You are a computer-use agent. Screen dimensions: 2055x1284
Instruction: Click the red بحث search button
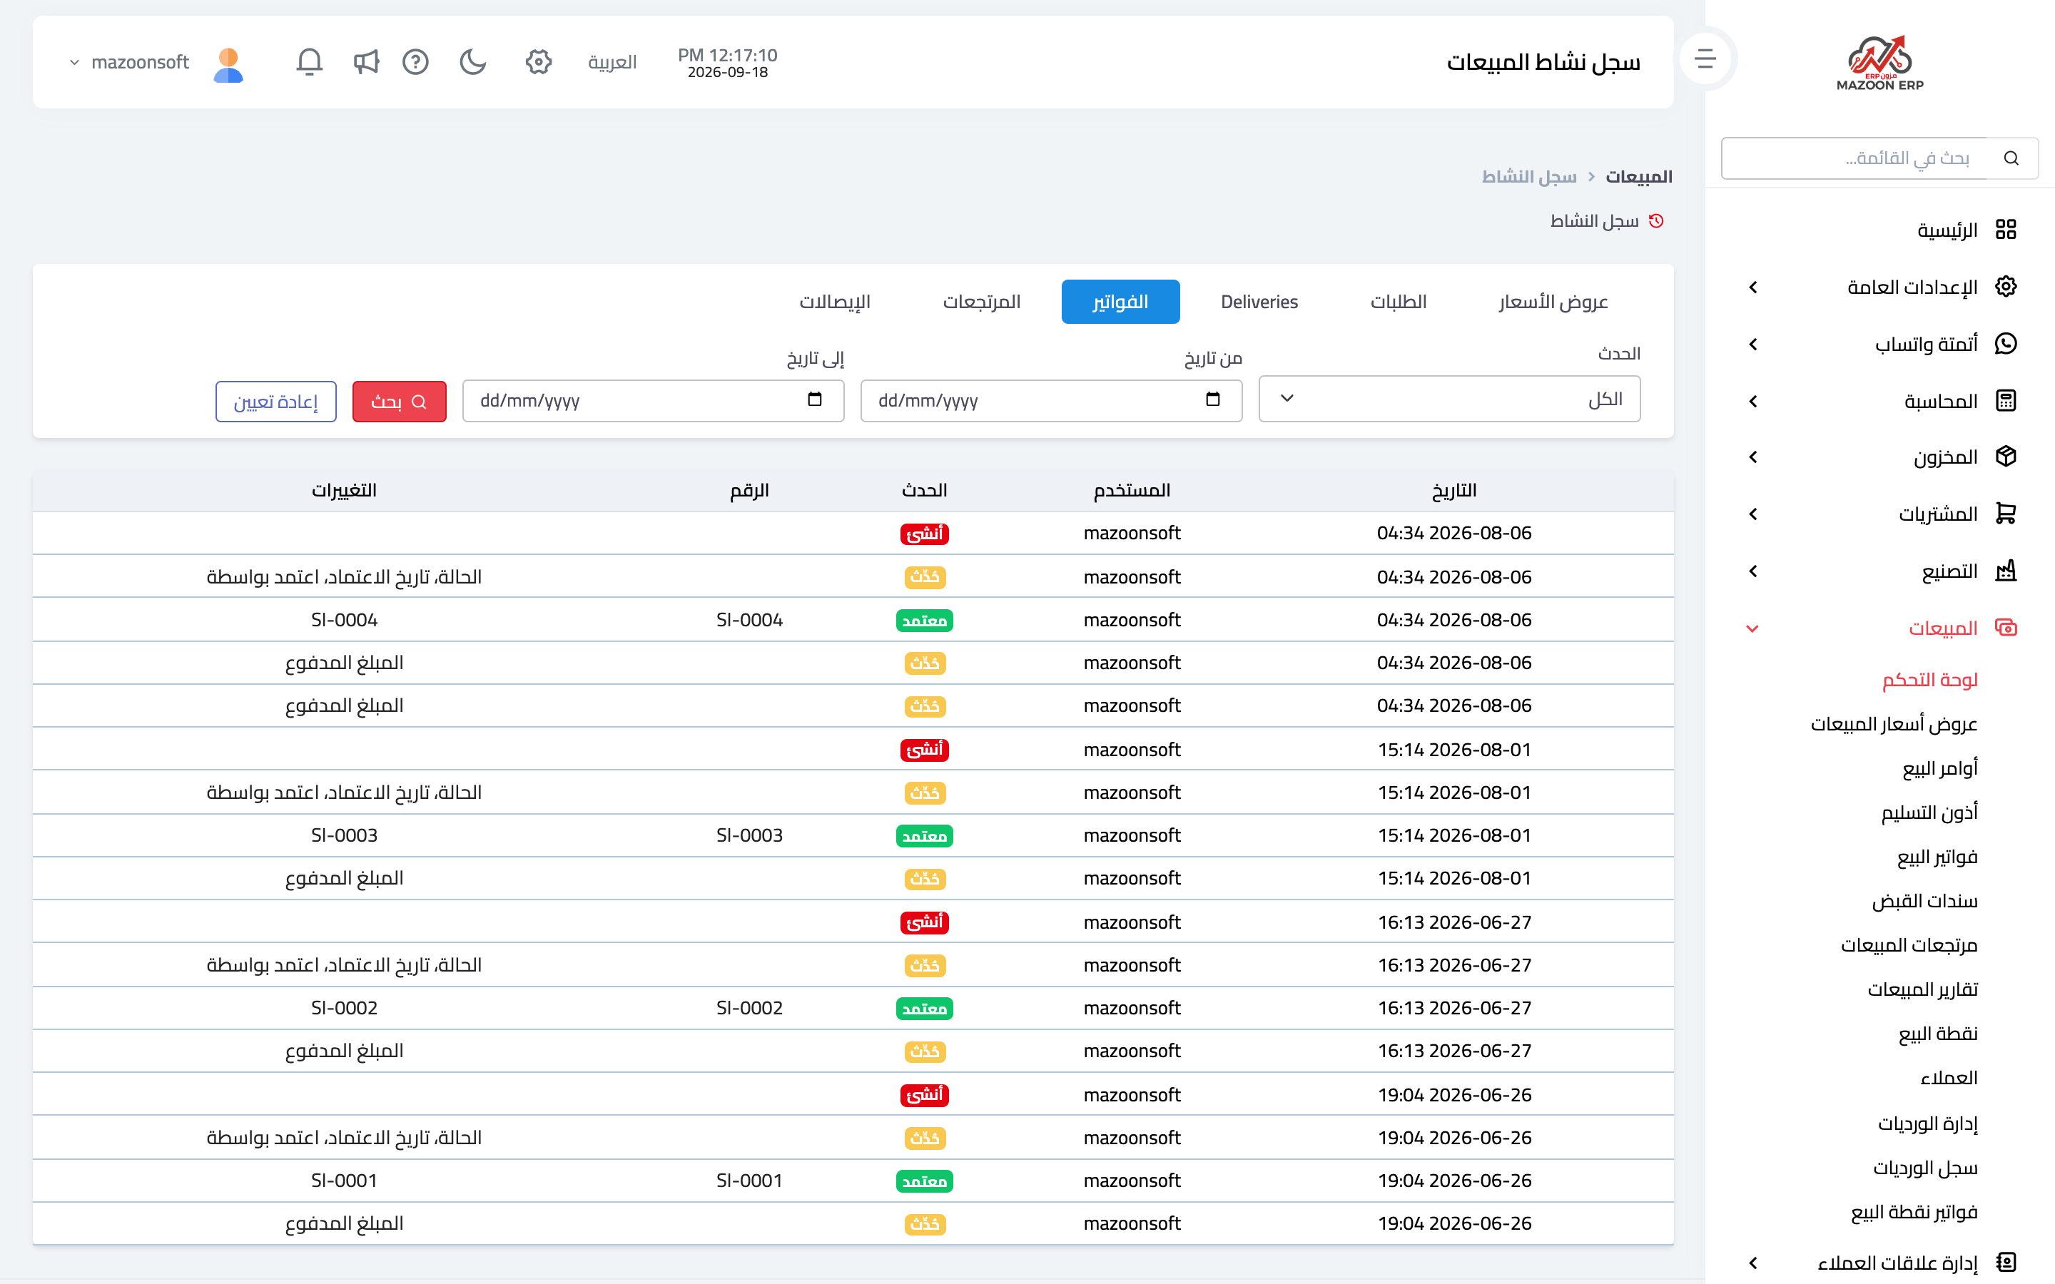(x=399, y=401)
